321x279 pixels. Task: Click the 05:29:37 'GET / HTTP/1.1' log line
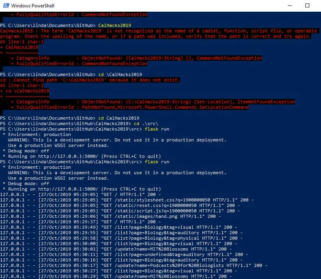[x=80, y=222]
